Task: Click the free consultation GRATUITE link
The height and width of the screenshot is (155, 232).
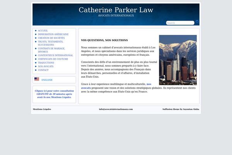Action: click(54, 94)
